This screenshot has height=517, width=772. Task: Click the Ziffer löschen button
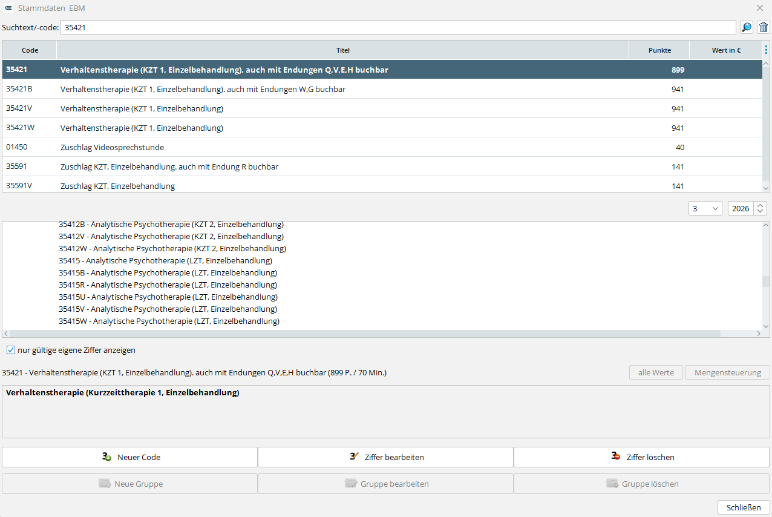(642, 457)
